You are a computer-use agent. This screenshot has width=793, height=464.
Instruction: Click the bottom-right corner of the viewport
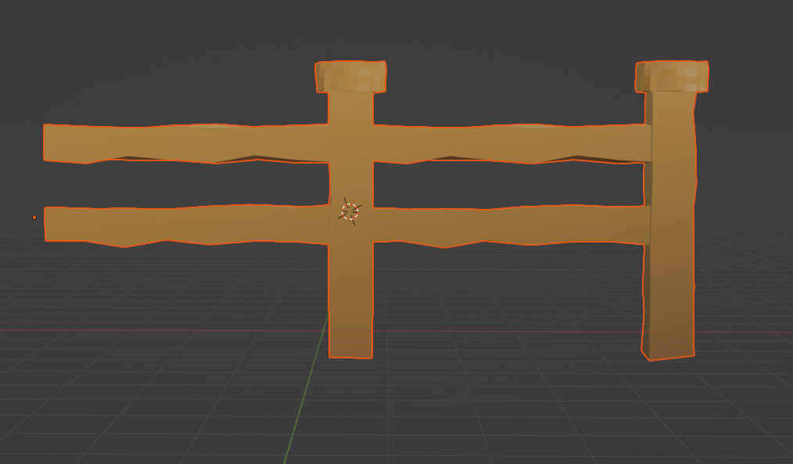[x=786, y=458]
